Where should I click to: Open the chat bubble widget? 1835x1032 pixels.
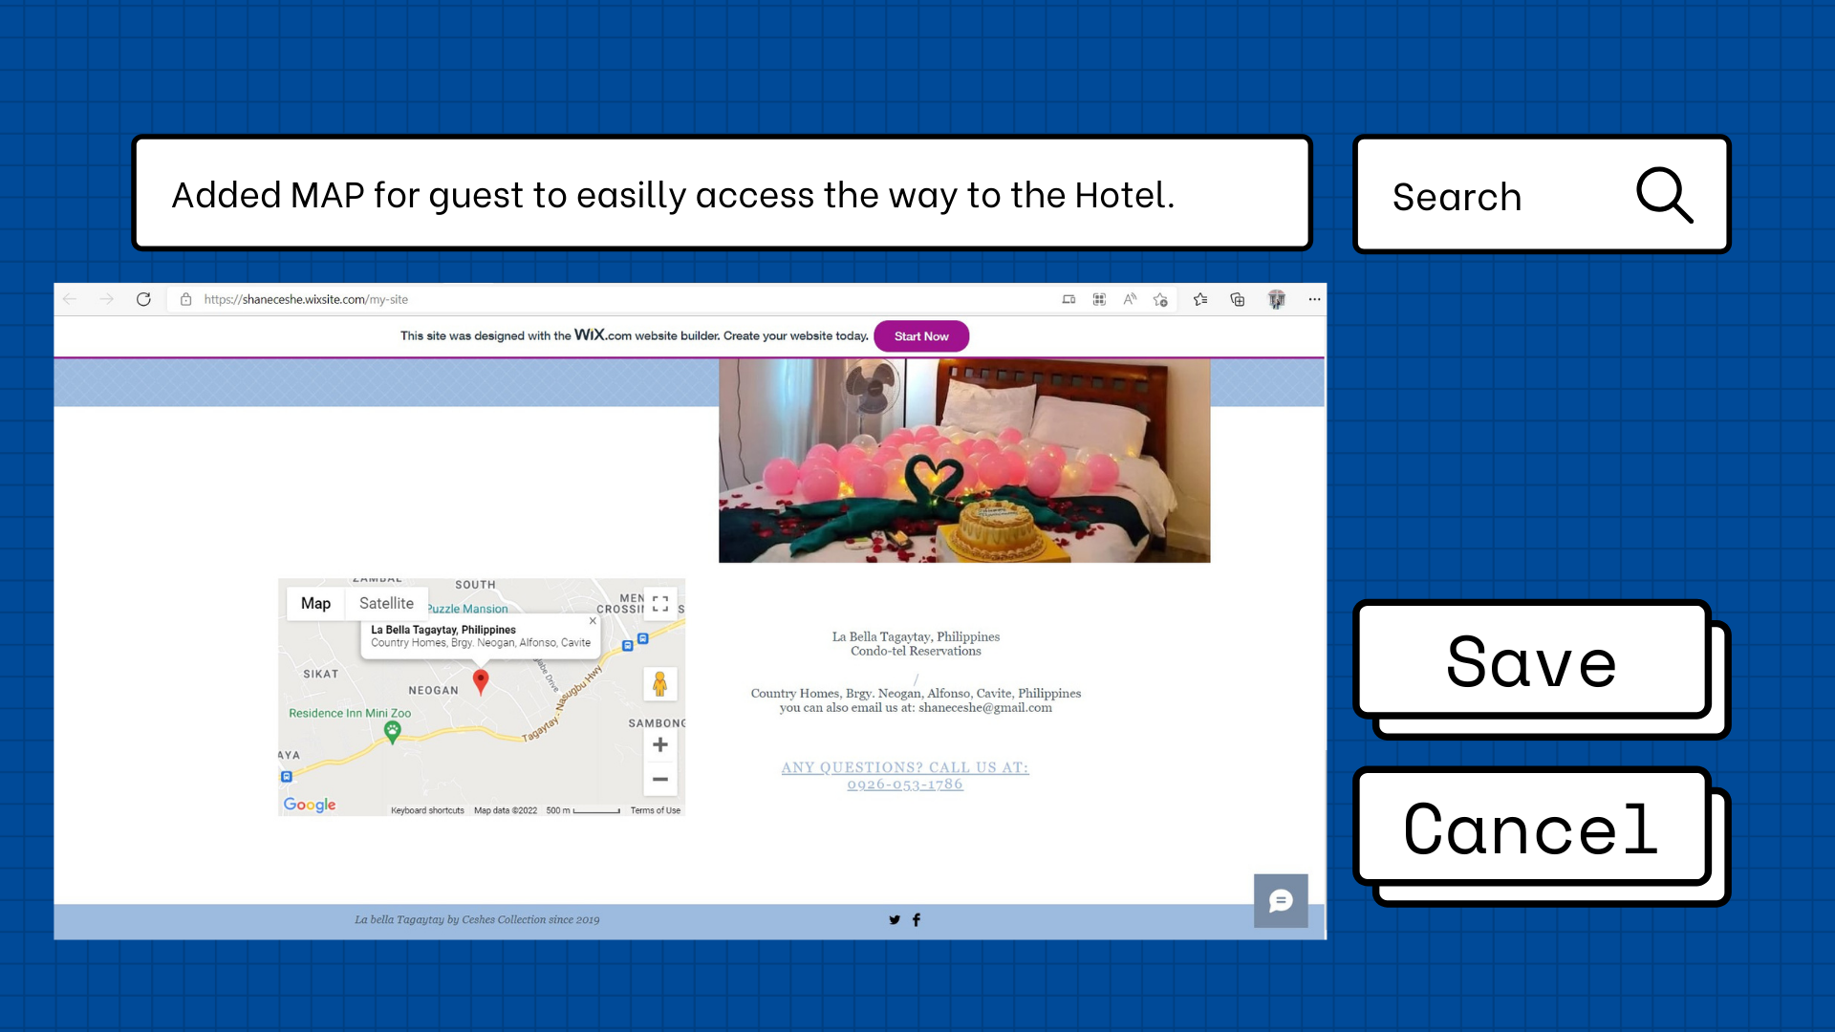pyautogui.click(x=1281, y=900)
